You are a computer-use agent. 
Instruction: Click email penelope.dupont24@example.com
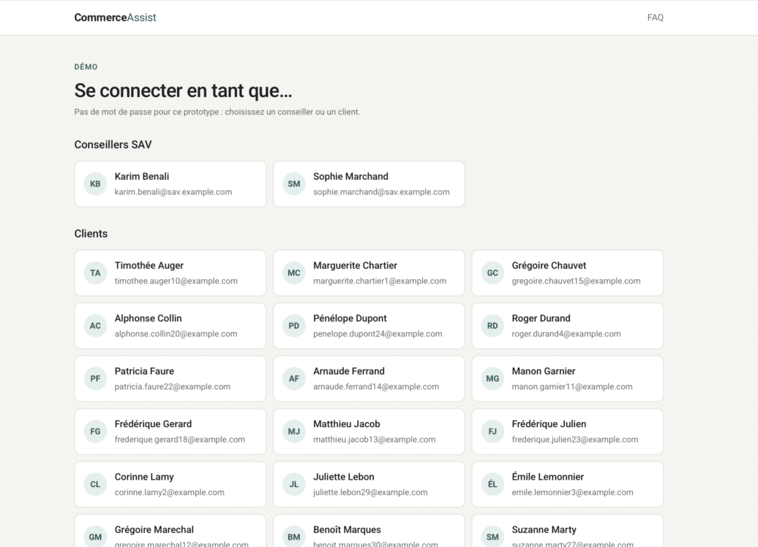pyautogui.click(x=378, y=334)
